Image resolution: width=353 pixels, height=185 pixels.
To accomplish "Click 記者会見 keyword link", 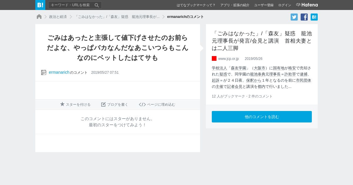I will tap(235, 86).
